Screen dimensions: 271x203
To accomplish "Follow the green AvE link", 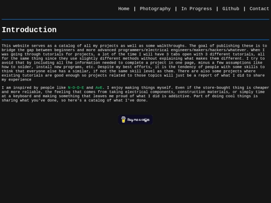I will point(99,88).
